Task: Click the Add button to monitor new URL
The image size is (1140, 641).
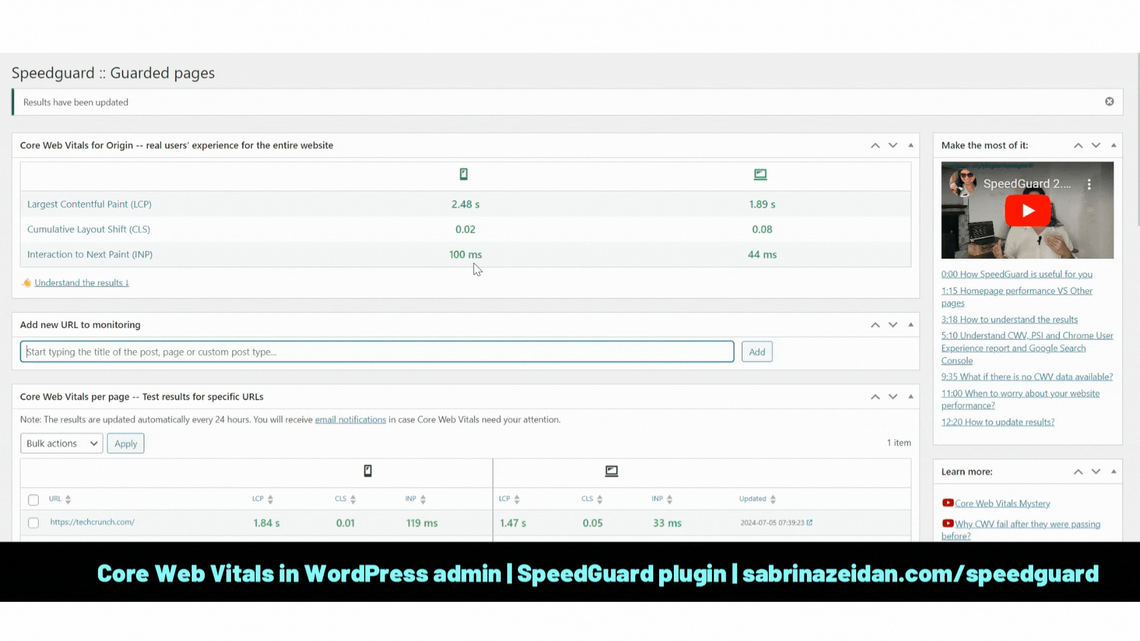Action: tap(756, 351)
